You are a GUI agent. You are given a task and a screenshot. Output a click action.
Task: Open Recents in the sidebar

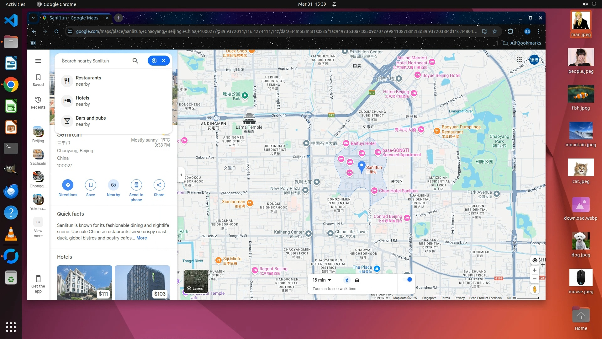pyautogui.click(x=38, y=103)
